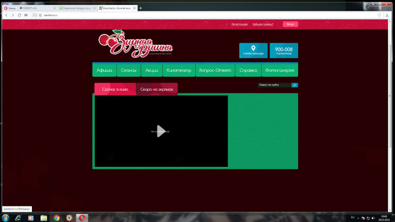Show hidden tray icons arrow
395x222 pixels.
[x=358, y=218]
